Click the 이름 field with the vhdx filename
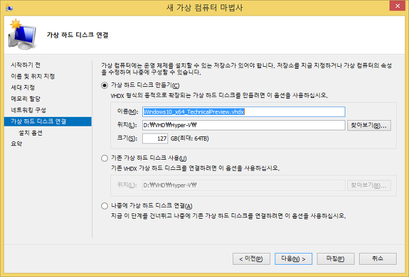The image size is (409, 277). [x=243, y=112]
